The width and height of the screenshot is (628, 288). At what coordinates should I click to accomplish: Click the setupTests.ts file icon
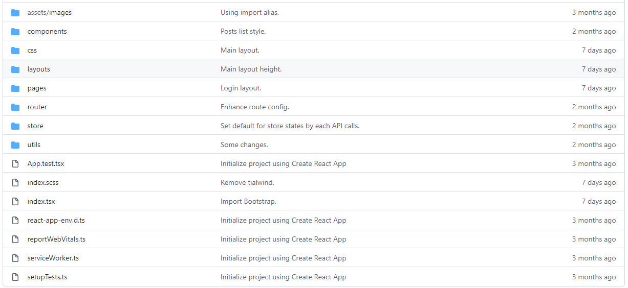tap(15, 277)
